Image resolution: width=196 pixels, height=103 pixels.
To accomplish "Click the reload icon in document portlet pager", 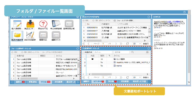I will point(127,77).
